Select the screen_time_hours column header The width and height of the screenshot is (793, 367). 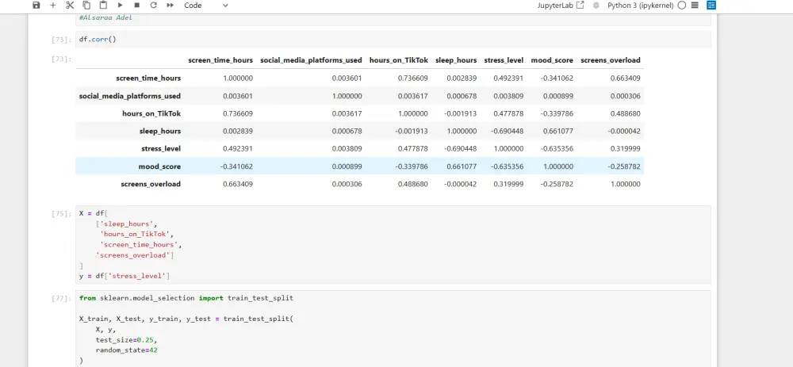(220, 60)
